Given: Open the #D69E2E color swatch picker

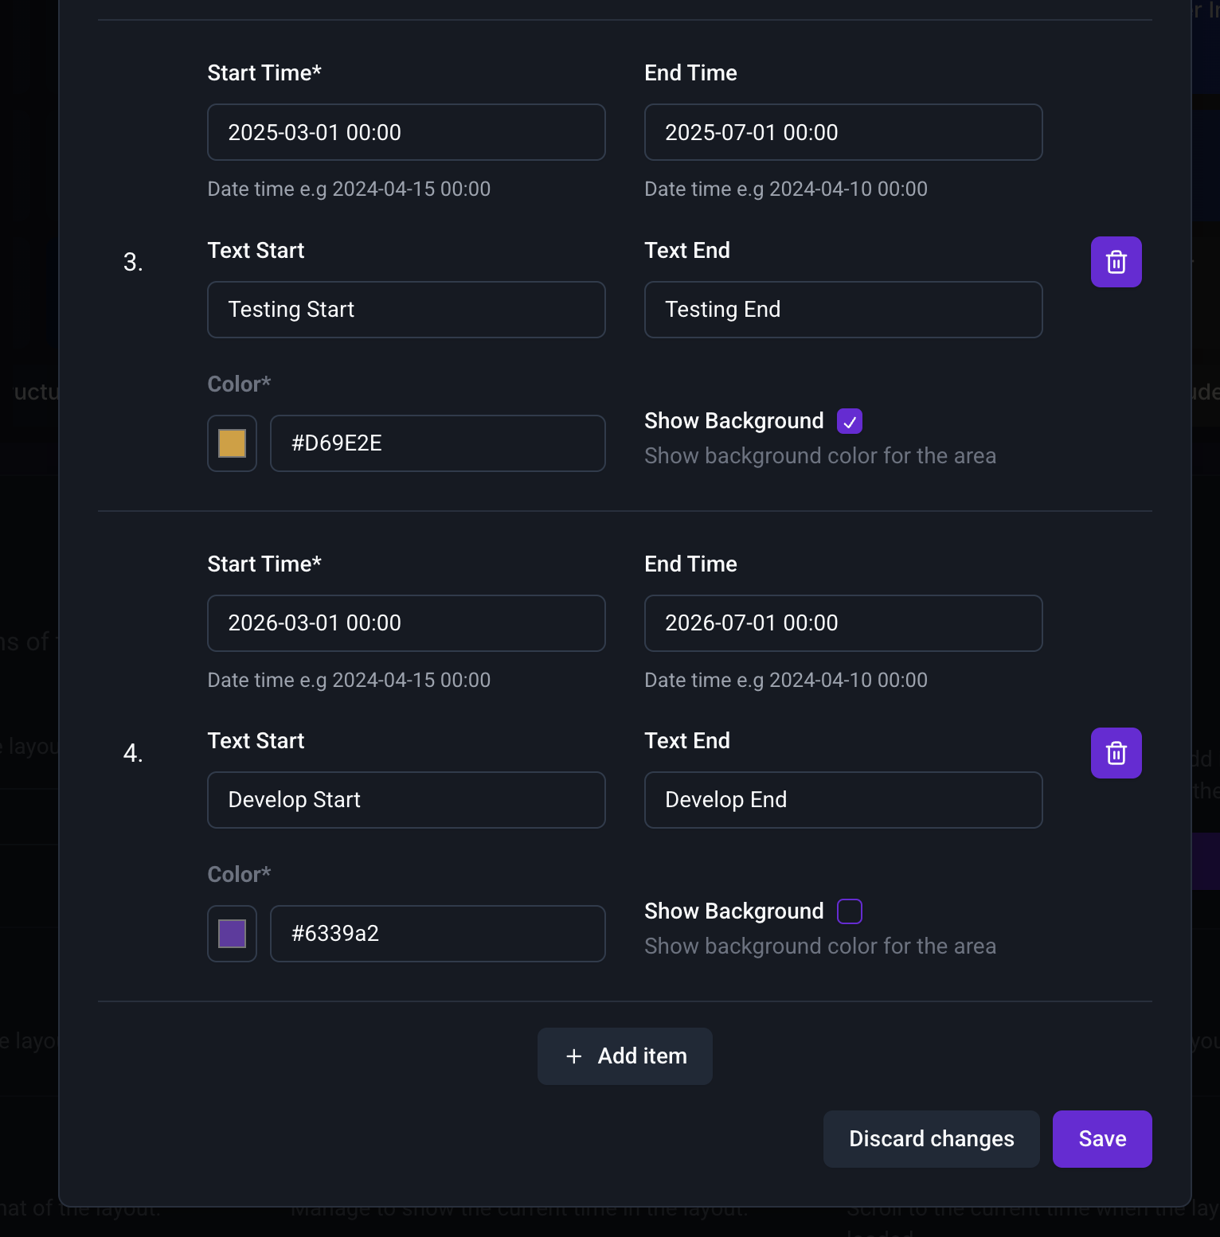Looking at the screenshot, I should click(232, 443).
